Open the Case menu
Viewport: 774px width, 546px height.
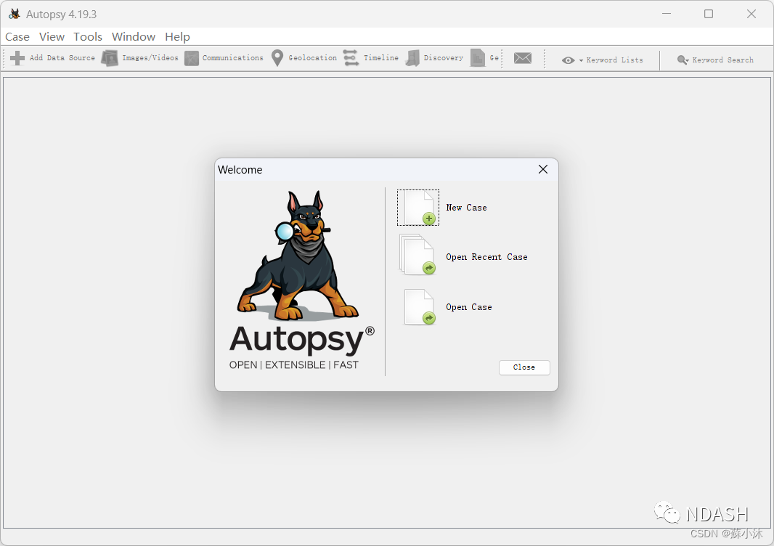[x=17, y=37]
